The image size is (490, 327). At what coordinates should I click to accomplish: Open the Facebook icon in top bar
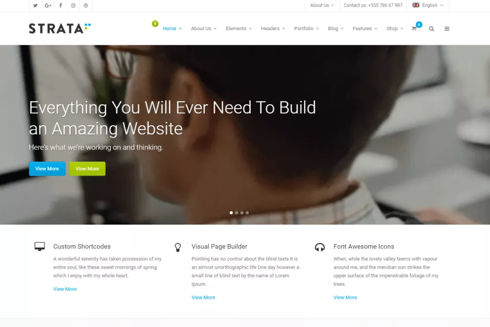pyautogui.click(x=61, y=5)
